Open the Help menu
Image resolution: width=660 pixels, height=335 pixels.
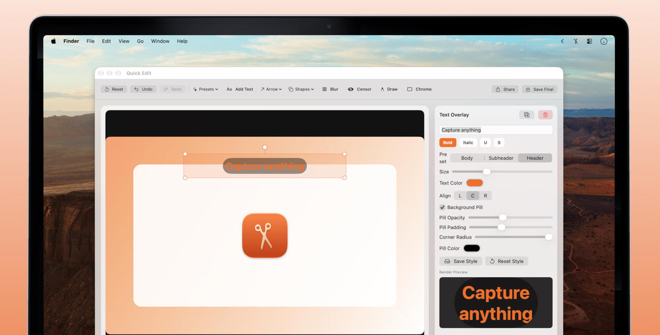[182, 41]
